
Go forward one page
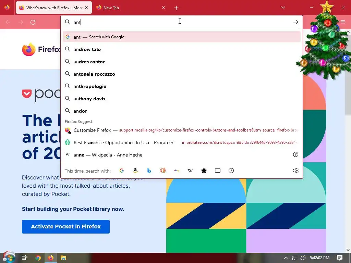pos(21,22)
